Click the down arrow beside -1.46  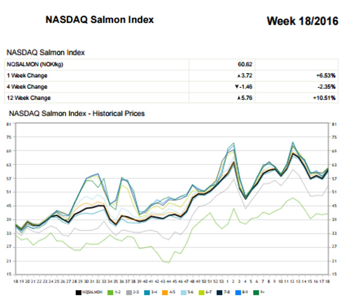click(237, 87)
